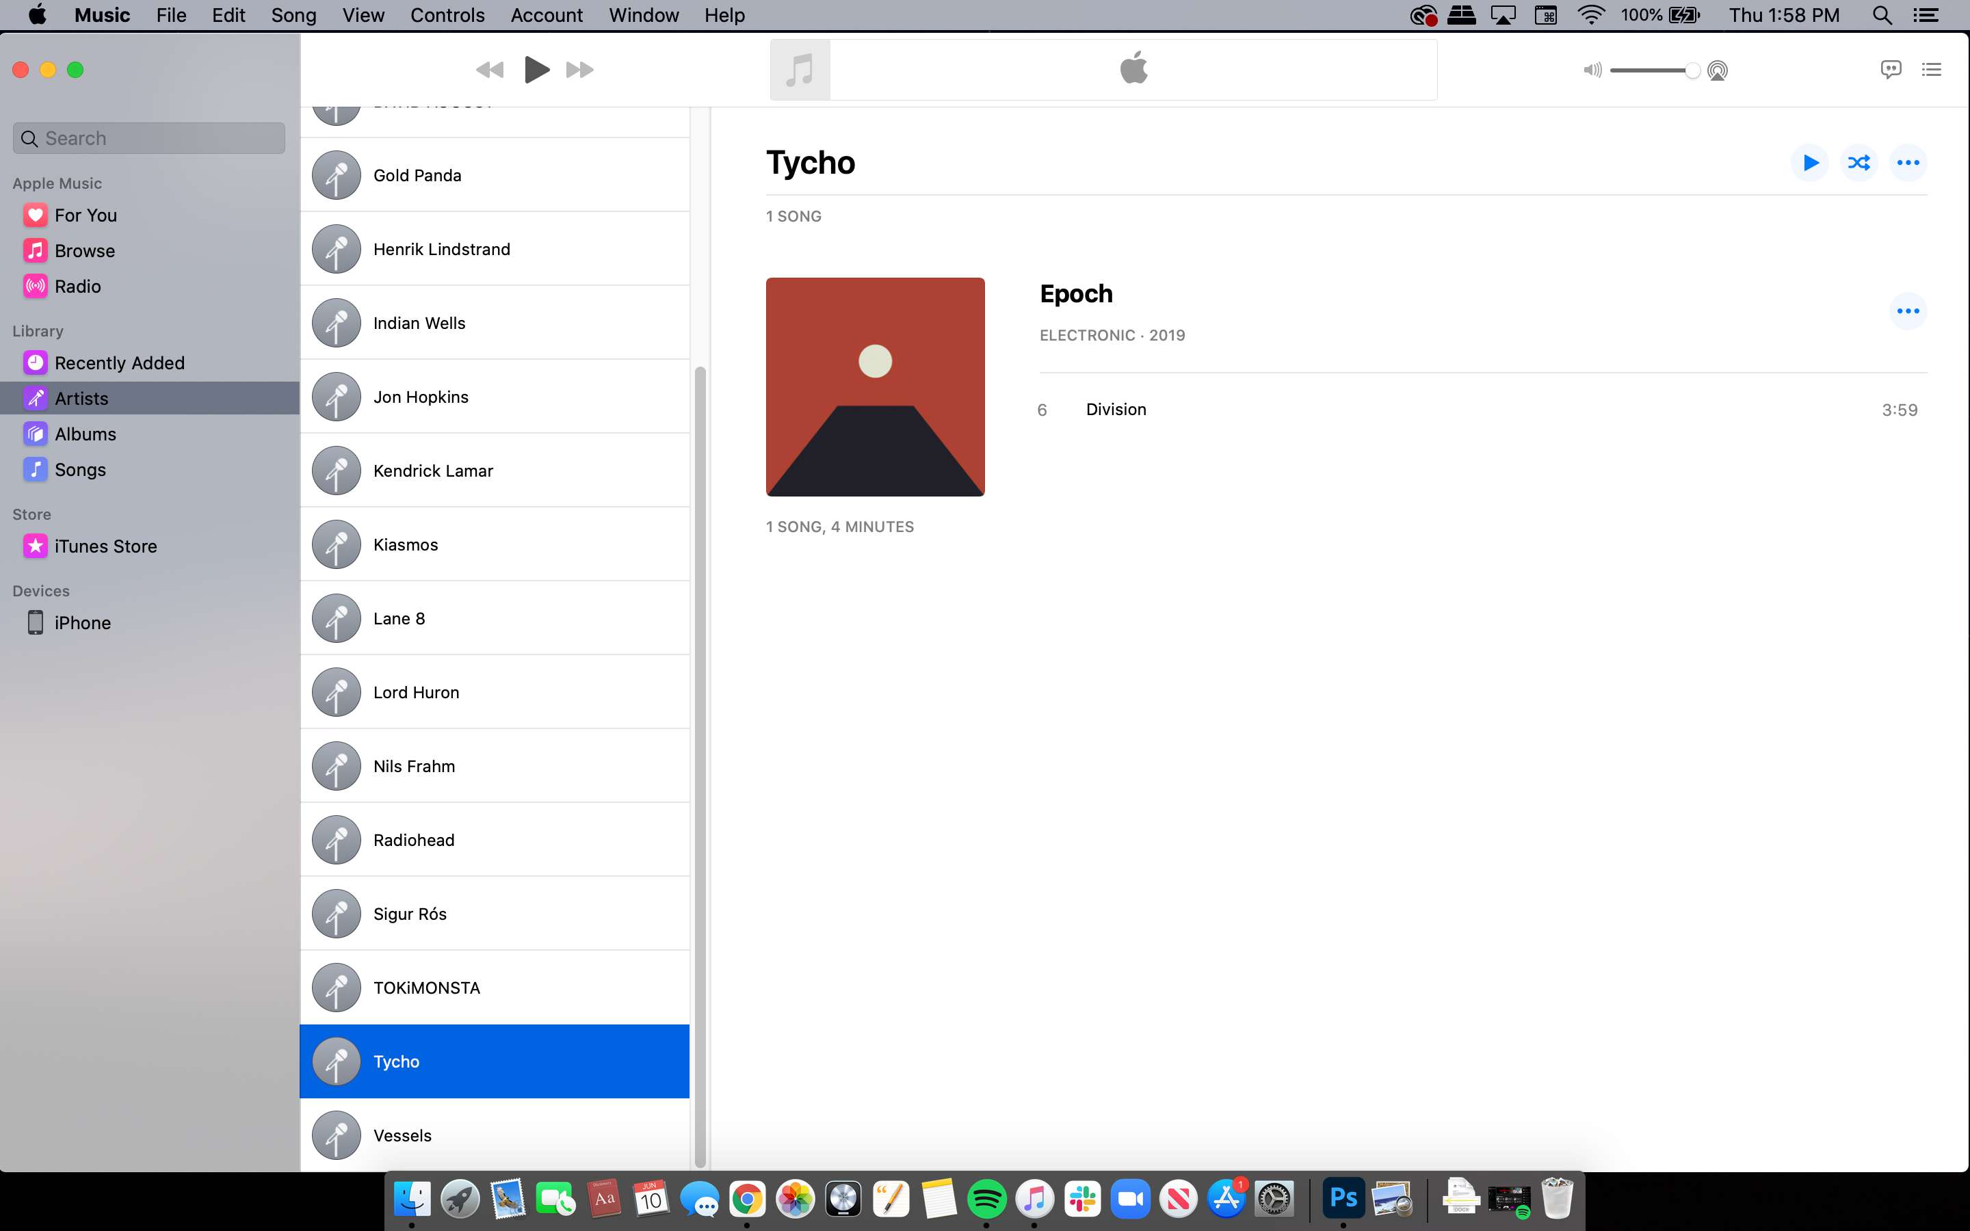Select the Albums library category
The height and width of the screenshot is (1231, 1970).
coord(83,432)
